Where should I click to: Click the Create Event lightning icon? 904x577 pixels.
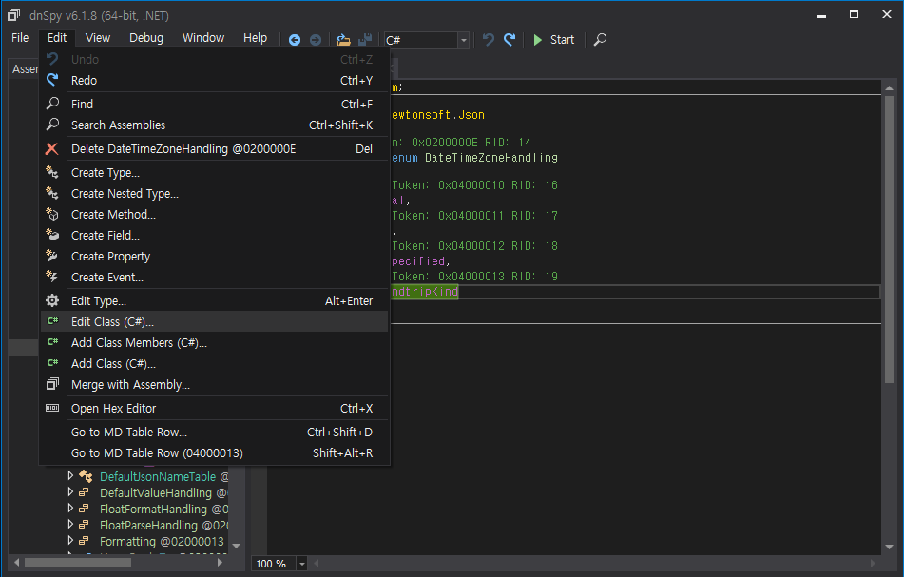point(52,277)
